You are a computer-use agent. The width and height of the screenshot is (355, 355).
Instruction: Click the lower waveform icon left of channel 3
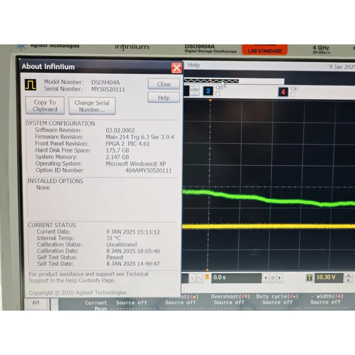[195, 93]
